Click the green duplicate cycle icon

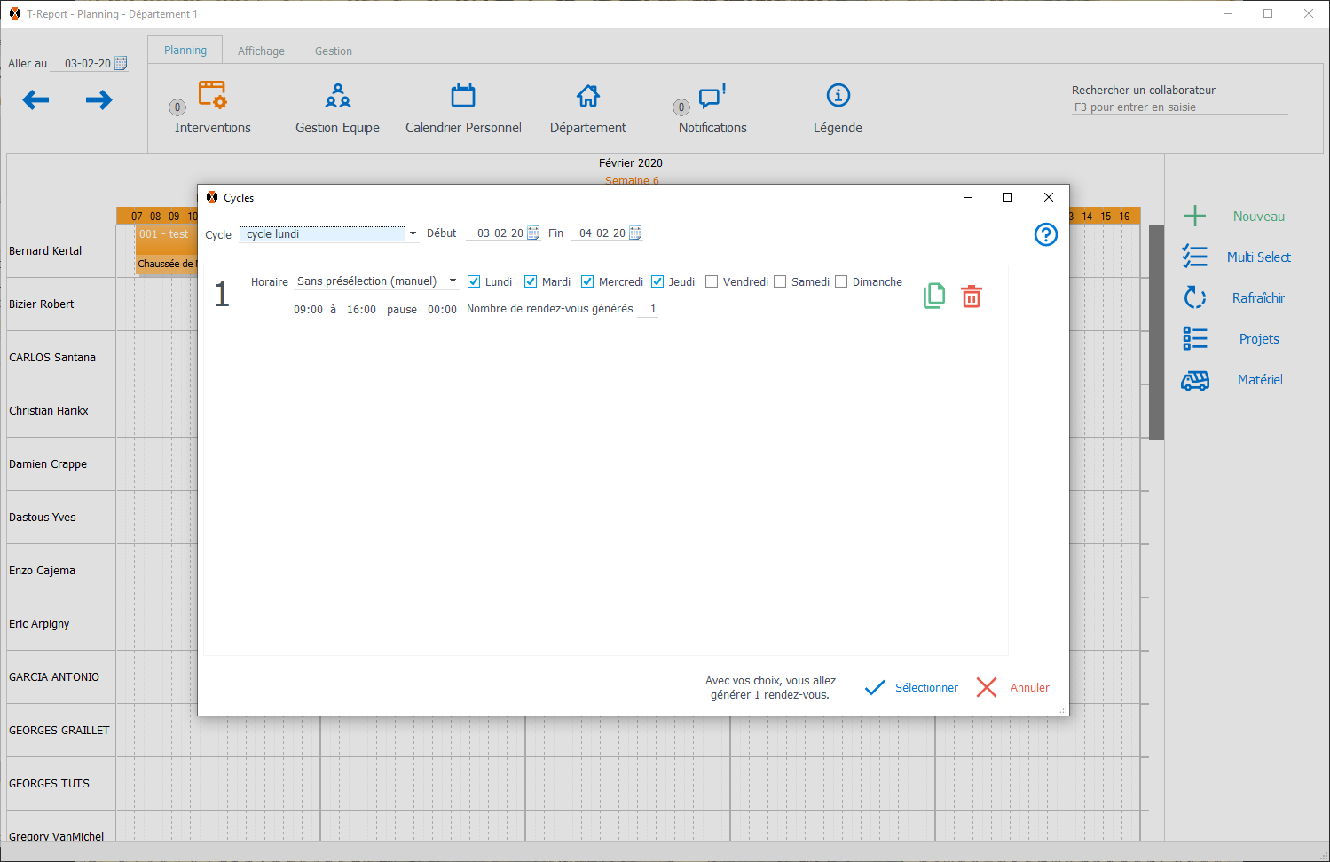tap(934, 296)
